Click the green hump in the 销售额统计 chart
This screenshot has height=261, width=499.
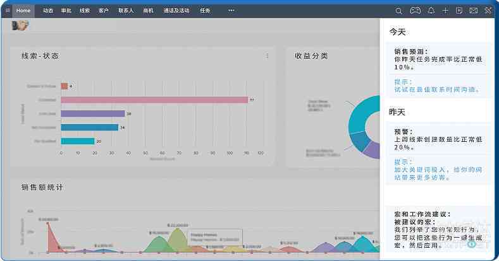159,245
